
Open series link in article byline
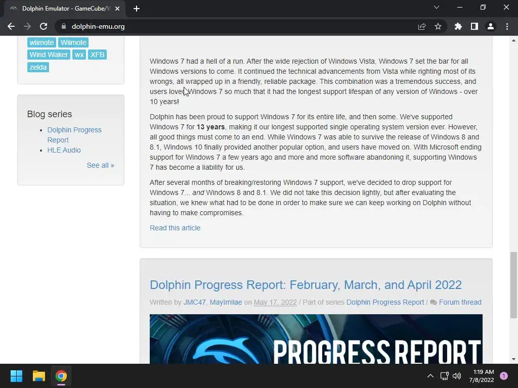385,302
